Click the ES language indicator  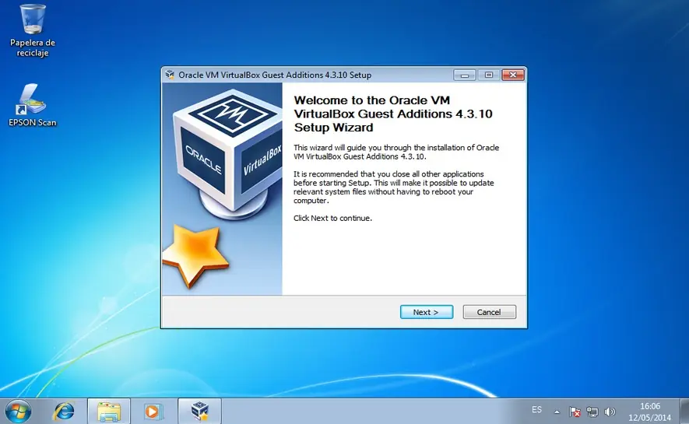[536, 409]
